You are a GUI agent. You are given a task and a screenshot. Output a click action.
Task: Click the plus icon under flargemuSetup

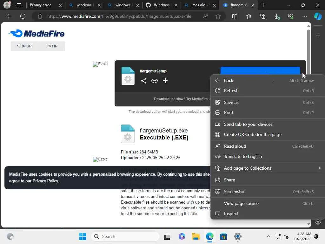coord(165,80)
